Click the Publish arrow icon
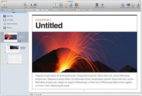This screenshot has width=142, height=96. coord(102,5)
